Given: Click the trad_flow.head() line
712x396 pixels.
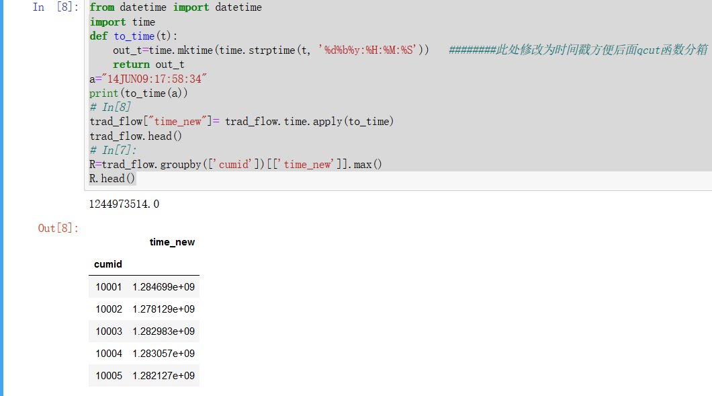Looking at the screenshot, I should [136, 136].
